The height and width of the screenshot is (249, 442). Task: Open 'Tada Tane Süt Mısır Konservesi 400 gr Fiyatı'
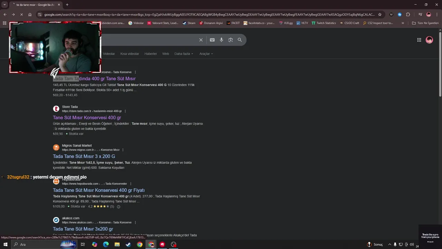coord(99,190)
